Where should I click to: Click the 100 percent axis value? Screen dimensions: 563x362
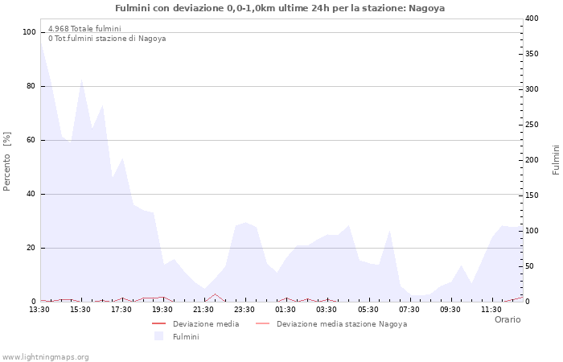30,32
